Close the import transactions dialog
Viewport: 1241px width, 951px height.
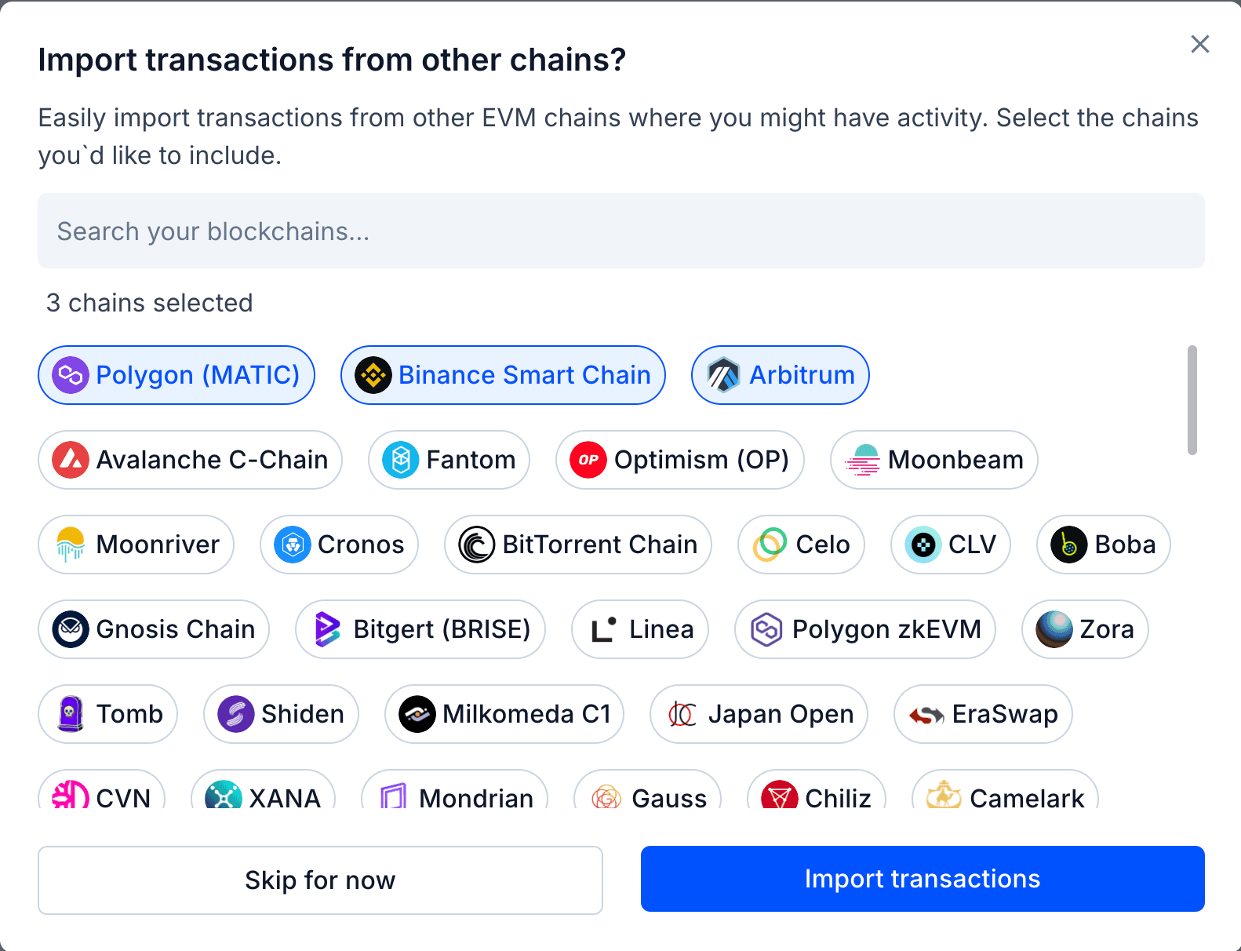click(x=1199, y=45)
